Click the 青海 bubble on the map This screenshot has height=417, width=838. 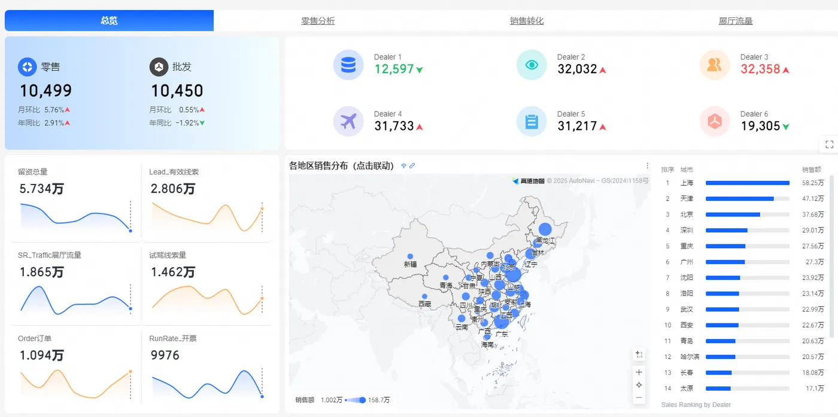coord(447,277)
